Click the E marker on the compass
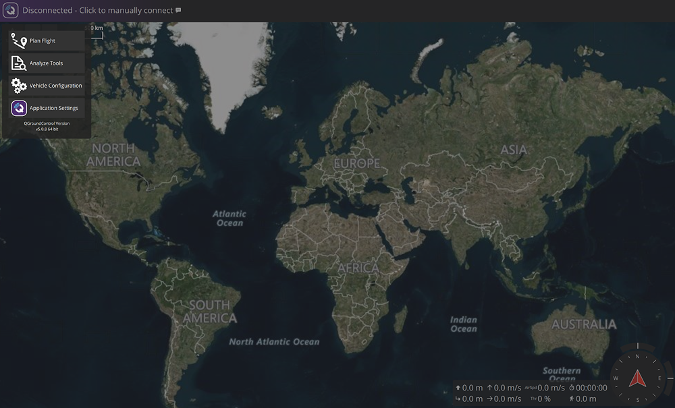 pyautogui.click(x=659, y=378)
